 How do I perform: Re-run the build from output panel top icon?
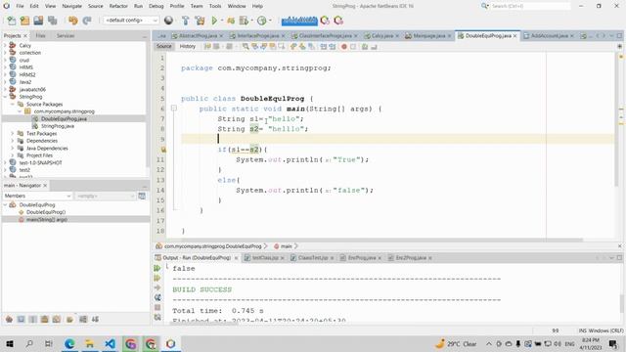(x=157, y=268)
